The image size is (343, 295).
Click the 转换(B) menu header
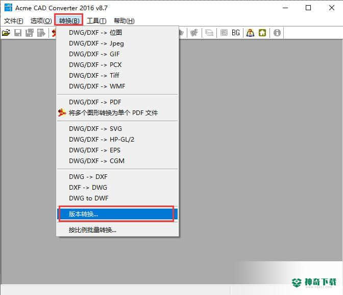coord(69,21)
